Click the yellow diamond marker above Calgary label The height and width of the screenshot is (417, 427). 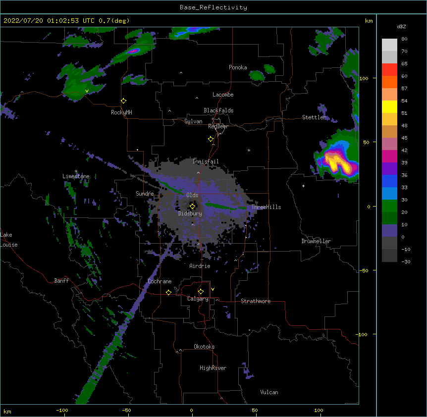[x=201, y=292]
